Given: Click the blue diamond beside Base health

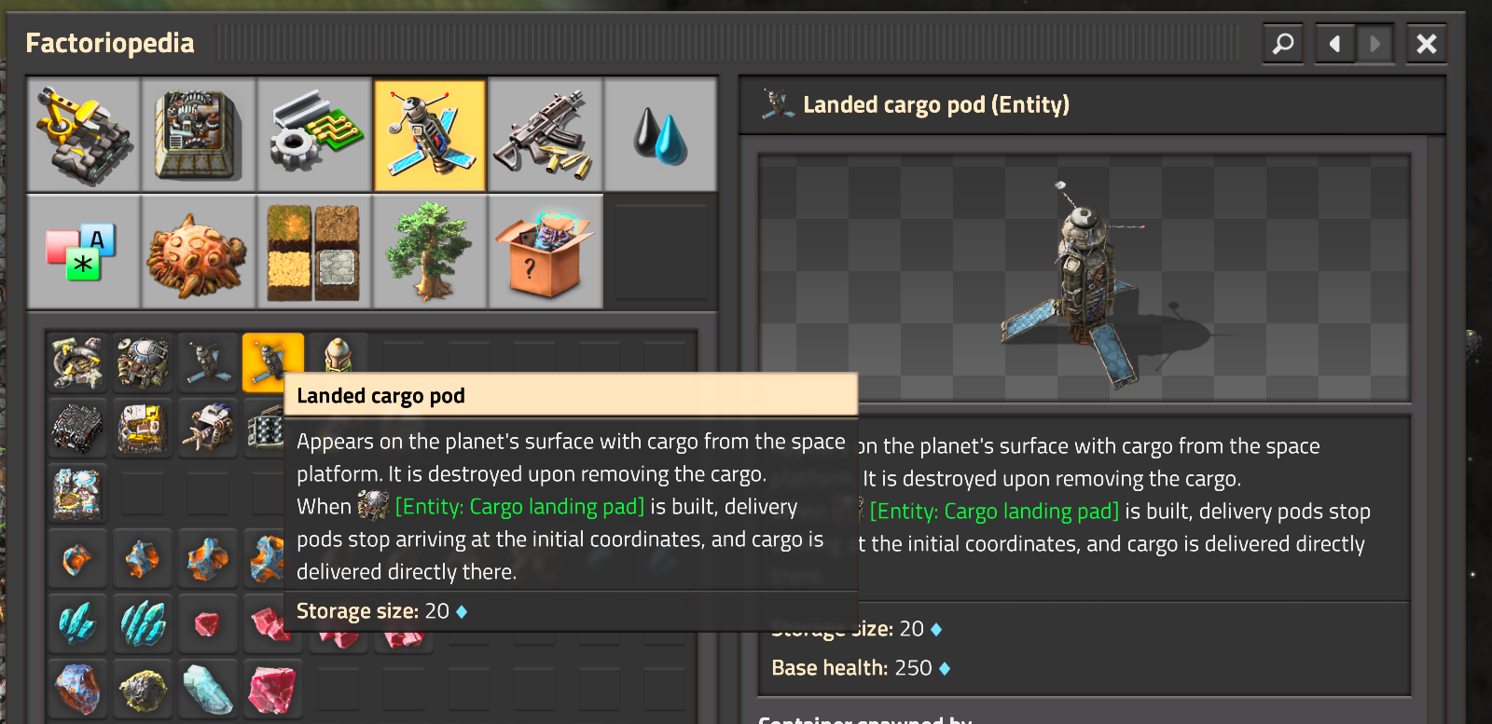Looking at the screenshot, I should tap(945, 669).
